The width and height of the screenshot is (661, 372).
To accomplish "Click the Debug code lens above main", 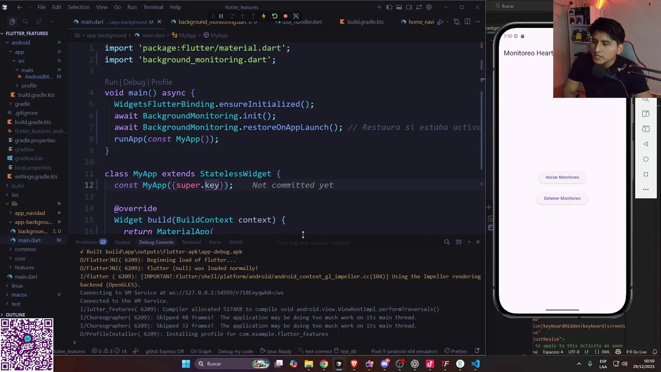I will (134, 82).
